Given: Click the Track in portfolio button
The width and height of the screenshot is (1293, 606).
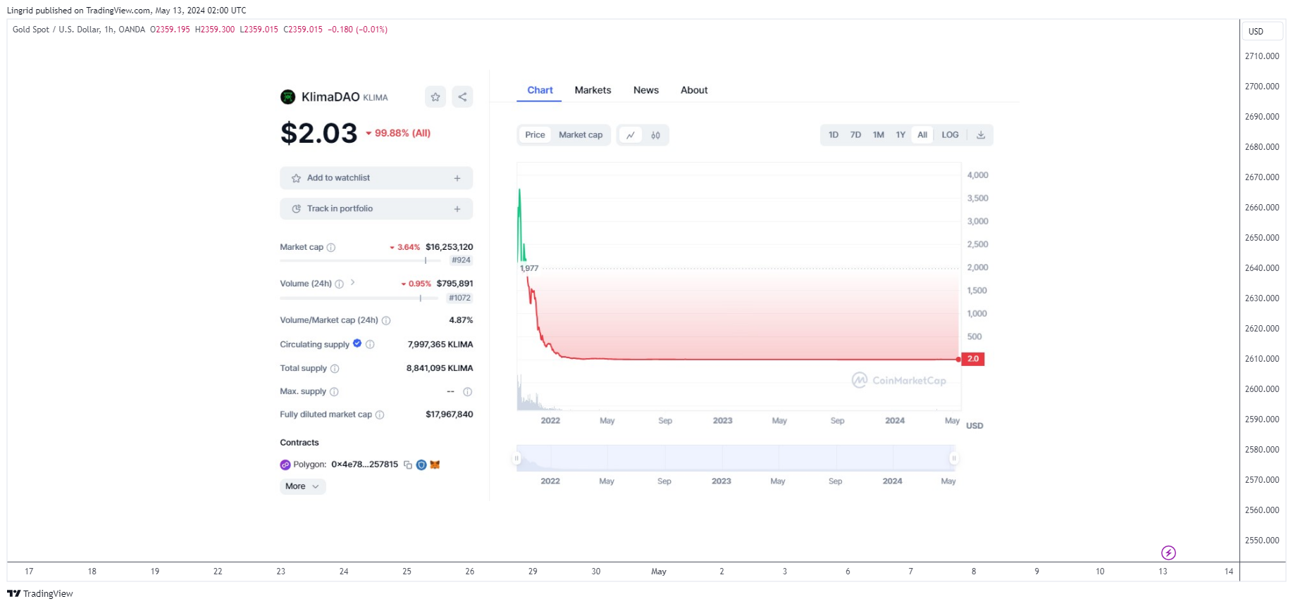Looking at the screenshot, I should [x=376, y=209].
